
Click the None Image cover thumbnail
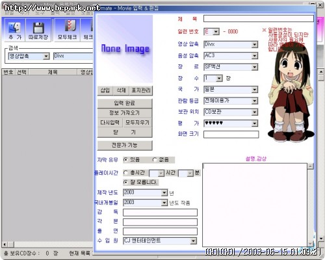[x=125, y=49]
